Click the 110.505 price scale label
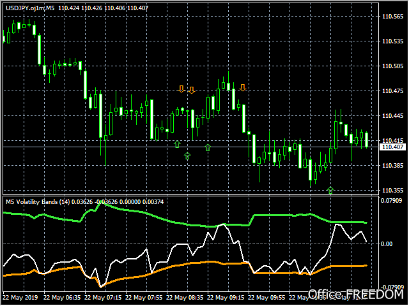 (392, 66)
